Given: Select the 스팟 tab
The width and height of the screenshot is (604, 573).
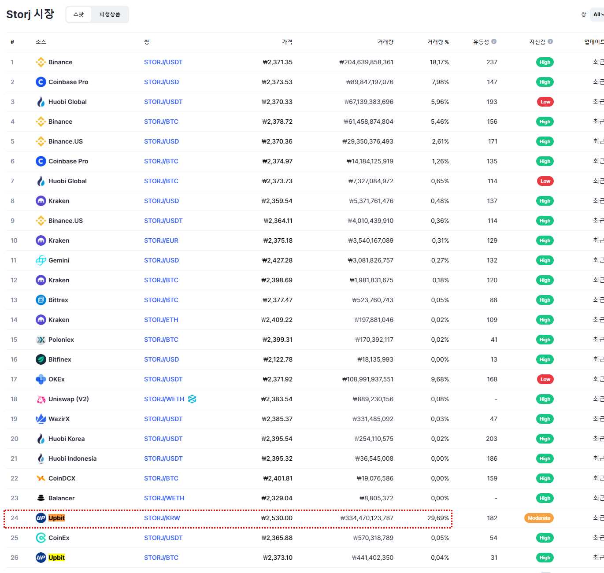Looking at the screenshot, I should tap(79, 15).
